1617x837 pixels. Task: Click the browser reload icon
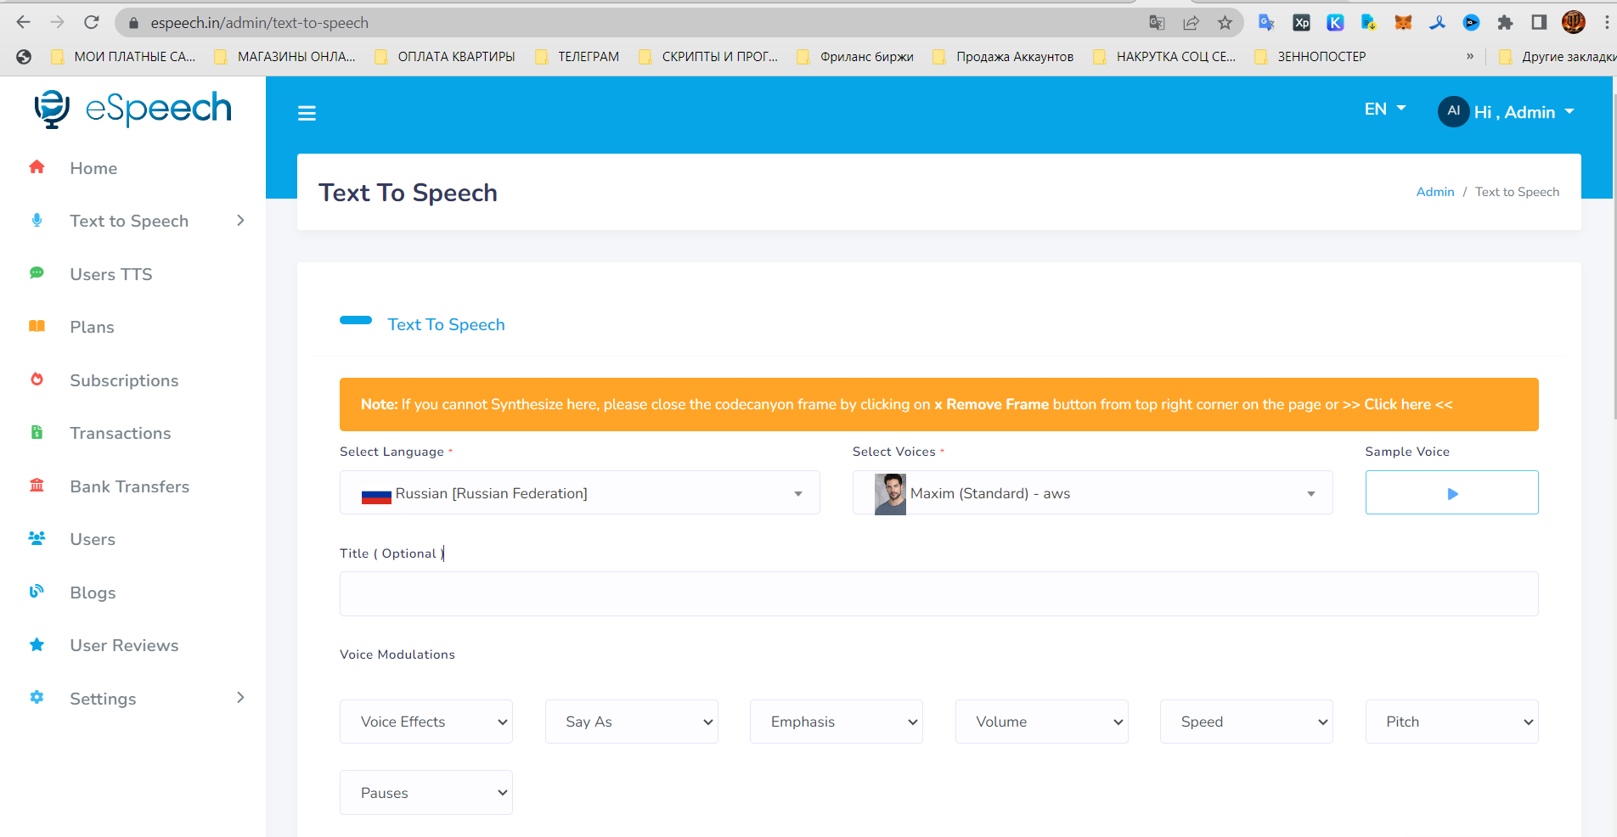point(92,23)
